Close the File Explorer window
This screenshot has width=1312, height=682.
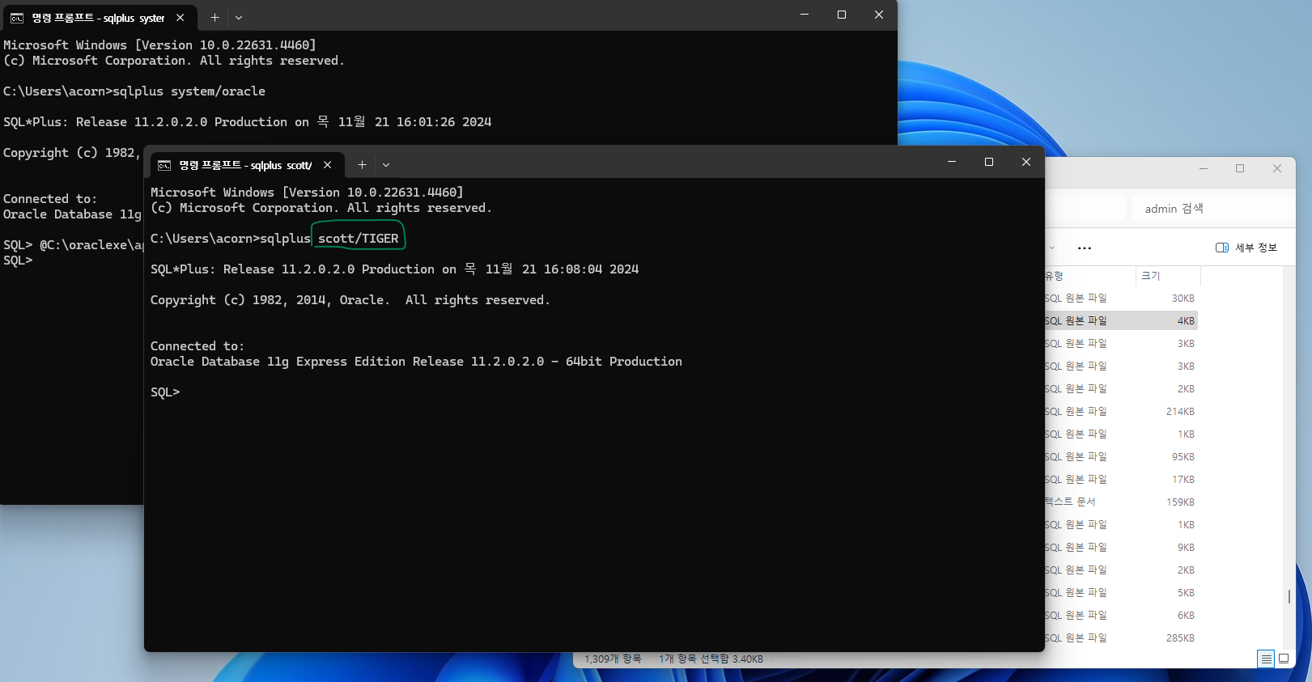(x=1277, y=168)
